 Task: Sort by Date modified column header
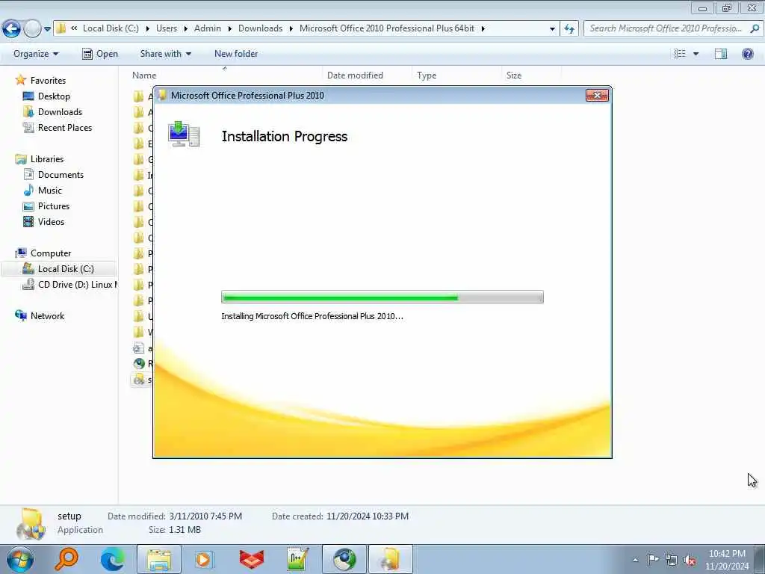pyautogui.click(x=355, y=75)
